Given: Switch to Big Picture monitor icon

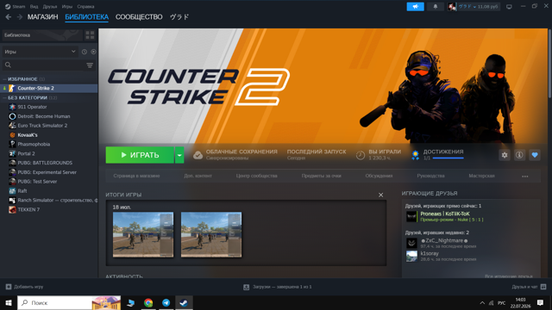Looking at the screenshot, I should 509,7.
